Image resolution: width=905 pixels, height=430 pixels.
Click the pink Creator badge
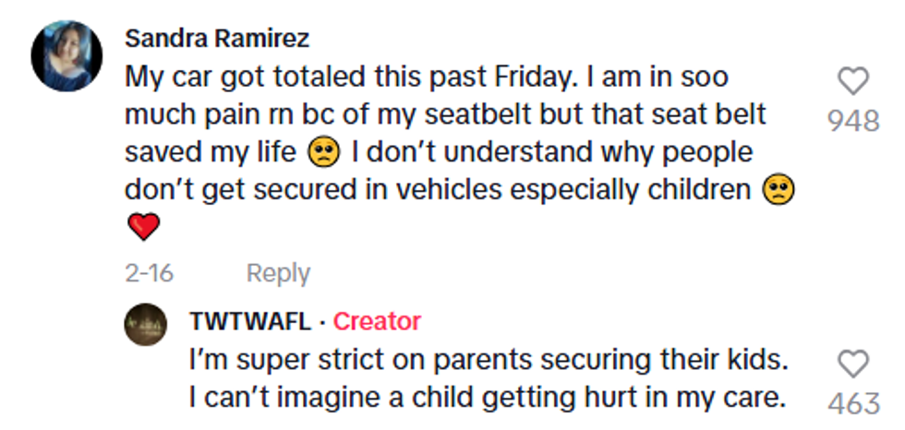coord(377,321)
